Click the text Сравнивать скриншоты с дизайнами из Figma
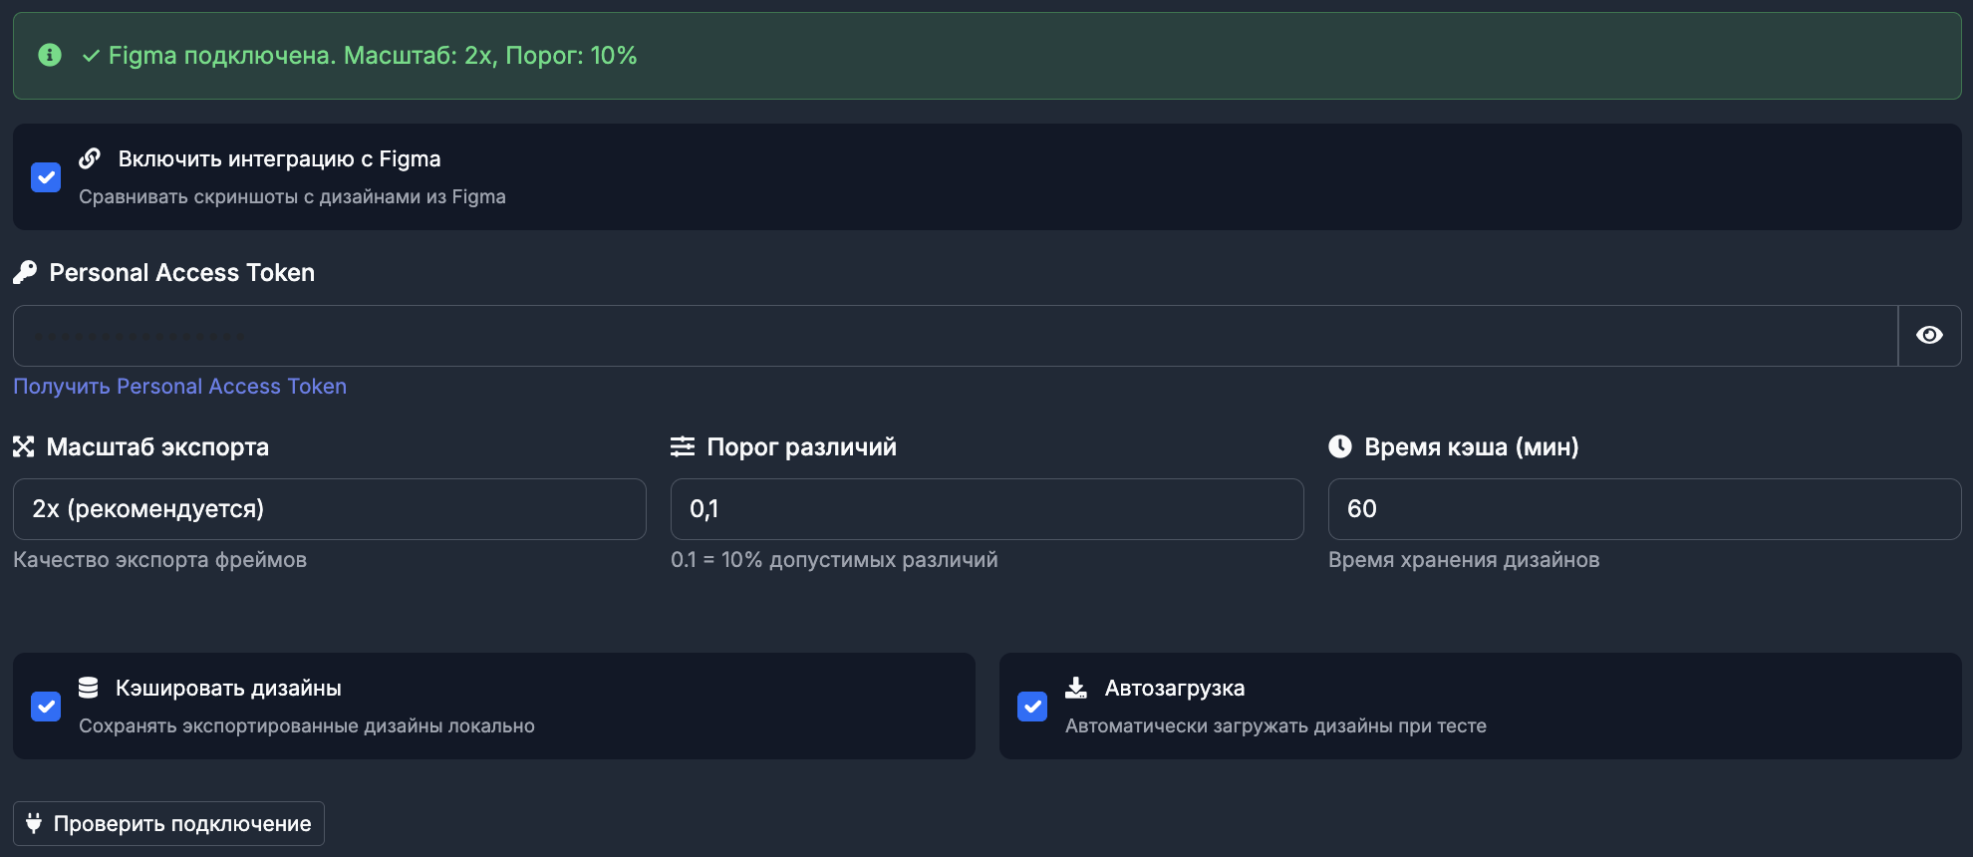This screenshot has height=857, width=1973. pyautogui.click(x=292, y=197)
